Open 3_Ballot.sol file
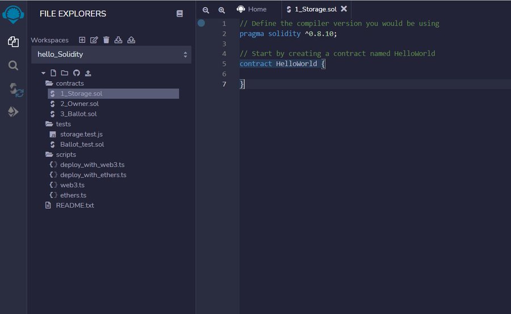The height and width of the screenshot is (314, 511). [78, 114]
